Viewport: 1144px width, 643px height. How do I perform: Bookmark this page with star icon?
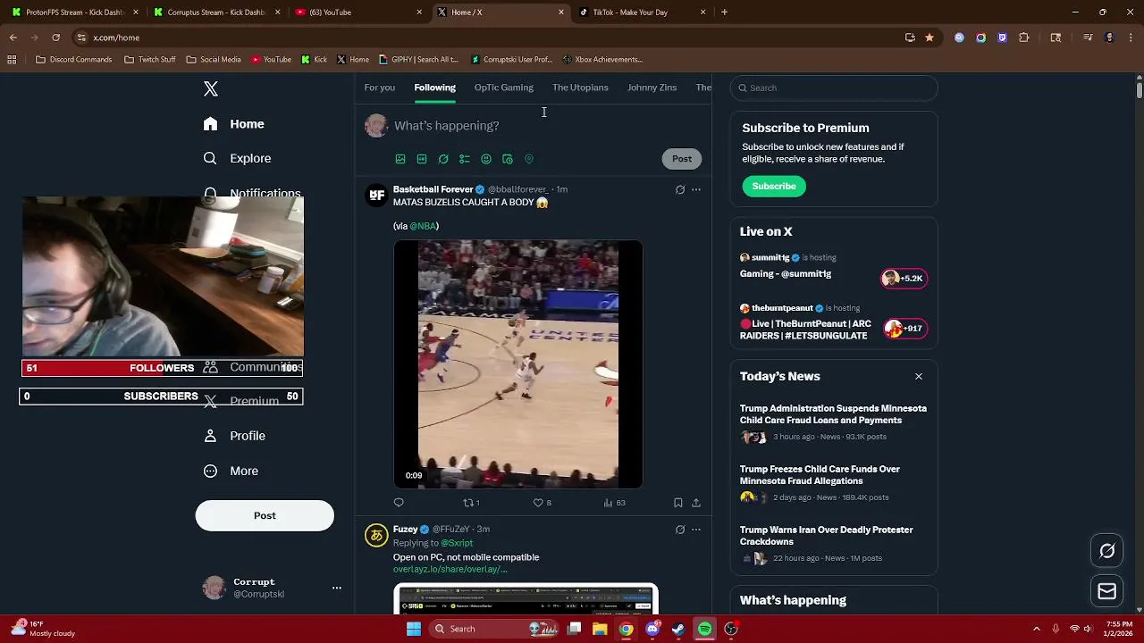coord(929,38)
